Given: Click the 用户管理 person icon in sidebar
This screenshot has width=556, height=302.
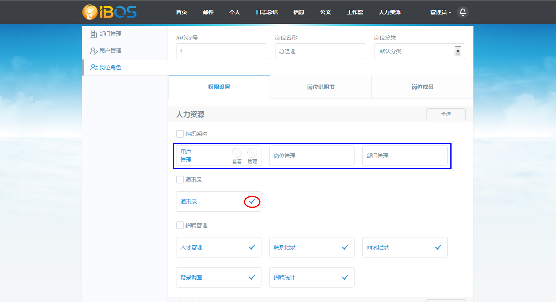Looking at the screenshot, I should tap(94, 50).
